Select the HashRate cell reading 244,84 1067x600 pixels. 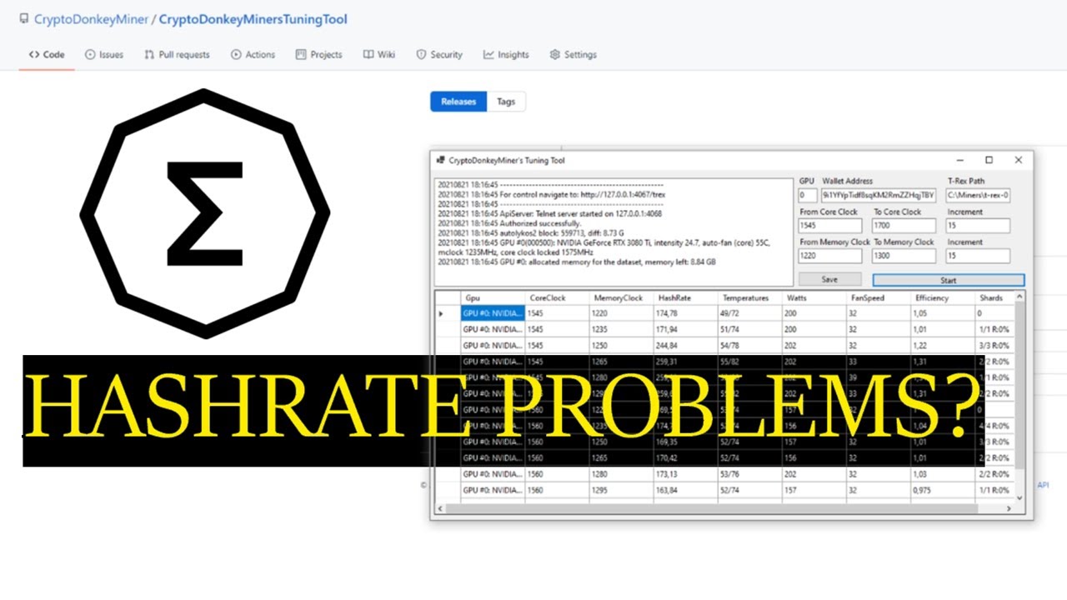[685, 346]
